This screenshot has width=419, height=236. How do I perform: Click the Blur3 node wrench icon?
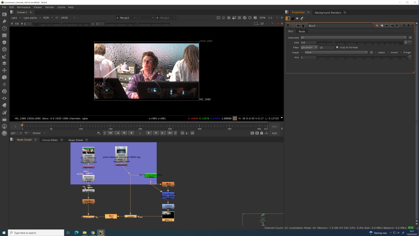tap(303, 26)
